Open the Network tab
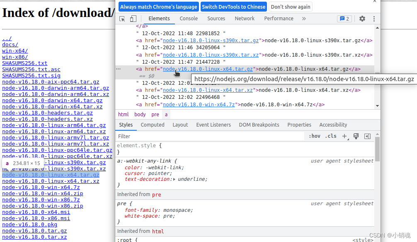Screen dimensions: 417x242 tap(245, 19)
